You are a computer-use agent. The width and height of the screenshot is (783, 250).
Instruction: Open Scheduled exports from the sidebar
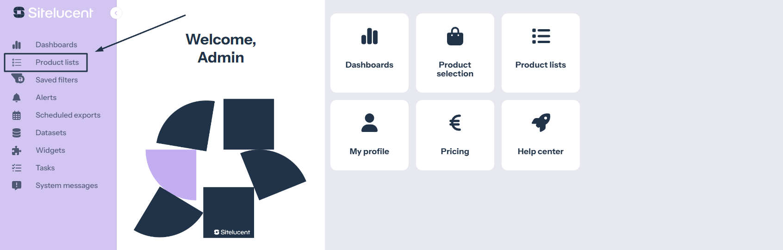(68, 115)
